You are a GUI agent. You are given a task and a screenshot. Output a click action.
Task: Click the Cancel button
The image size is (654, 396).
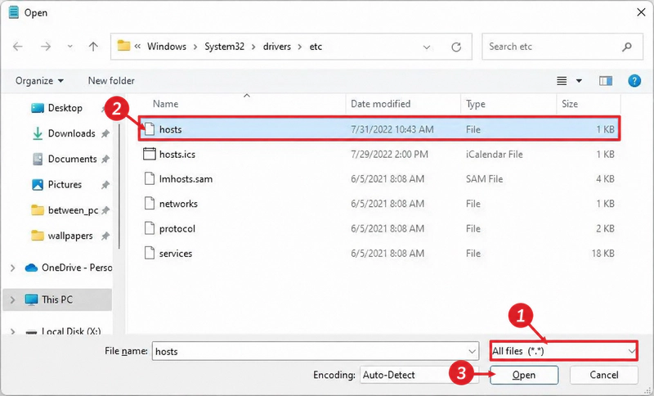(603, 375)
